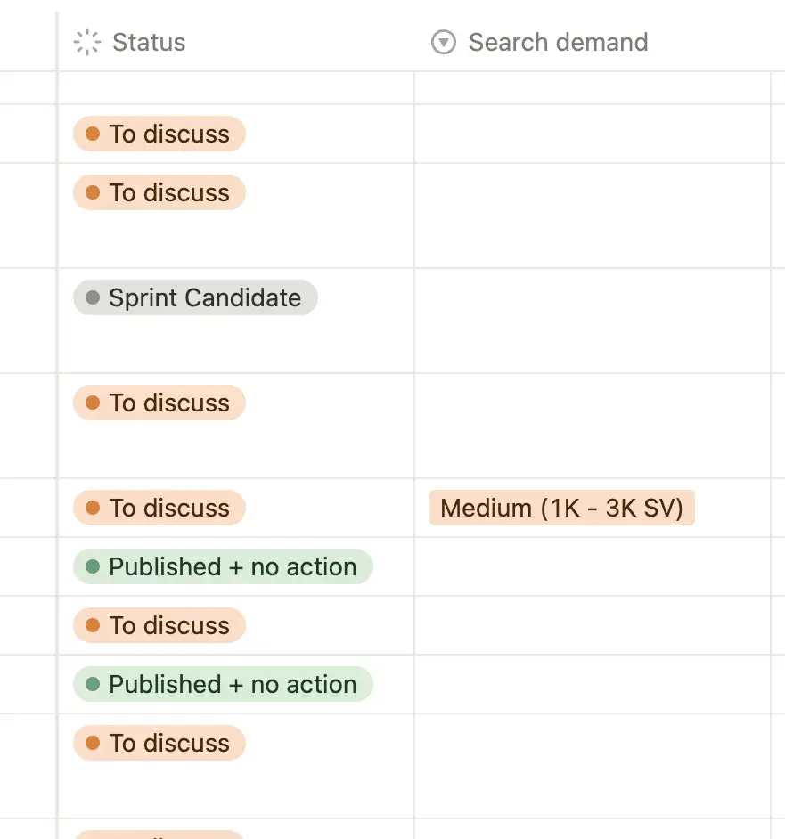Click To discuss tag beside Medium search demand
The height and width of the screenshot is (839, 785).
159,508
